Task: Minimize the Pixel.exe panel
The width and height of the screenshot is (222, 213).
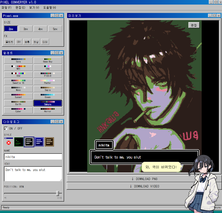Action: coord(53,15)
